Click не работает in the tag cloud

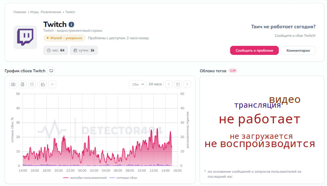[260, 119]
